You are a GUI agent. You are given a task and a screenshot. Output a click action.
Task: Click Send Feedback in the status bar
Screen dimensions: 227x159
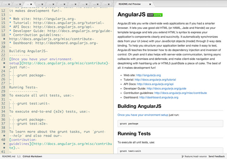coord(217,156)
